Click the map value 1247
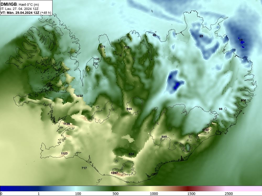The height and width of the screenshot is (196, 262). pos(114,173)
